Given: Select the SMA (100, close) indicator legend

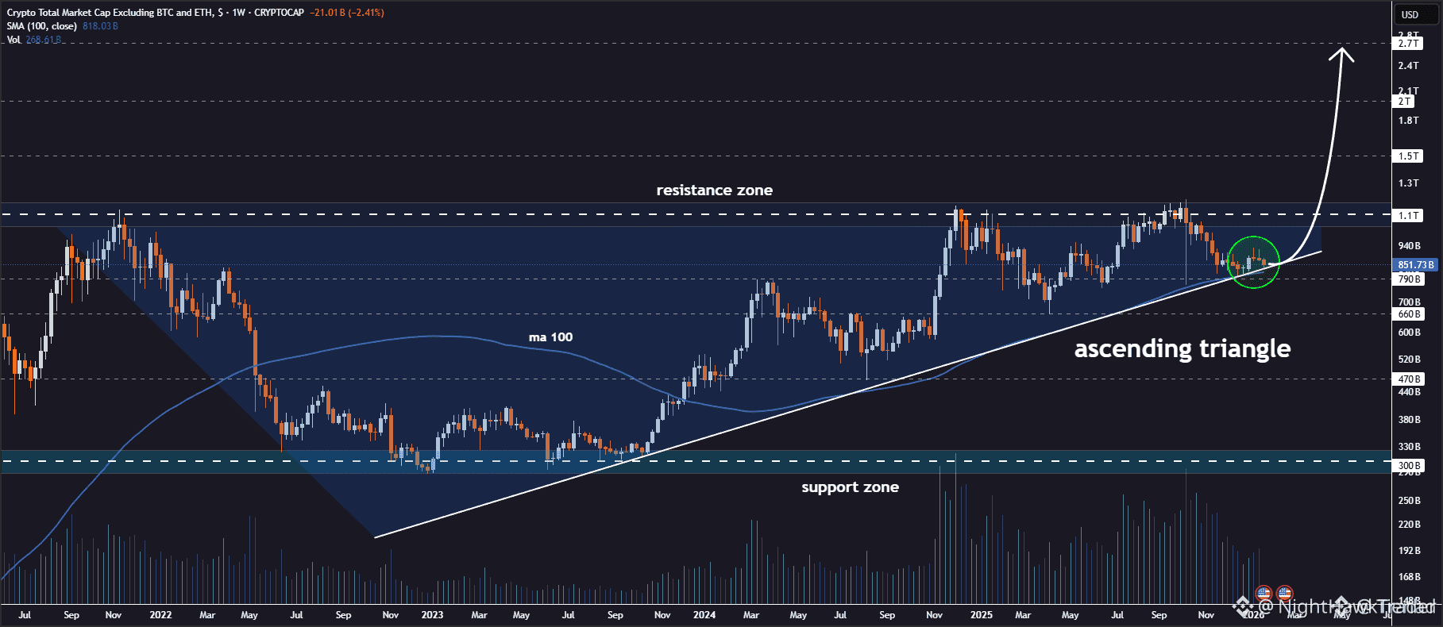Looking at the screenshot, I should [x=42, y=26].
